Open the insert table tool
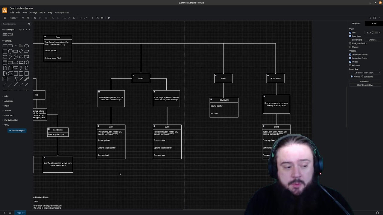The image size is (383, 215). coord(102,18)
